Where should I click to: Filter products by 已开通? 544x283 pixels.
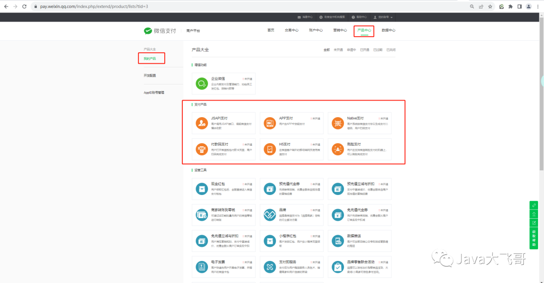(x=365, y=50)
